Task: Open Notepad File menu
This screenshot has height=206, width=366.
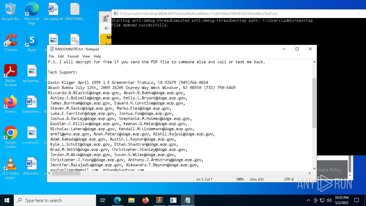Action: [51, 56]
